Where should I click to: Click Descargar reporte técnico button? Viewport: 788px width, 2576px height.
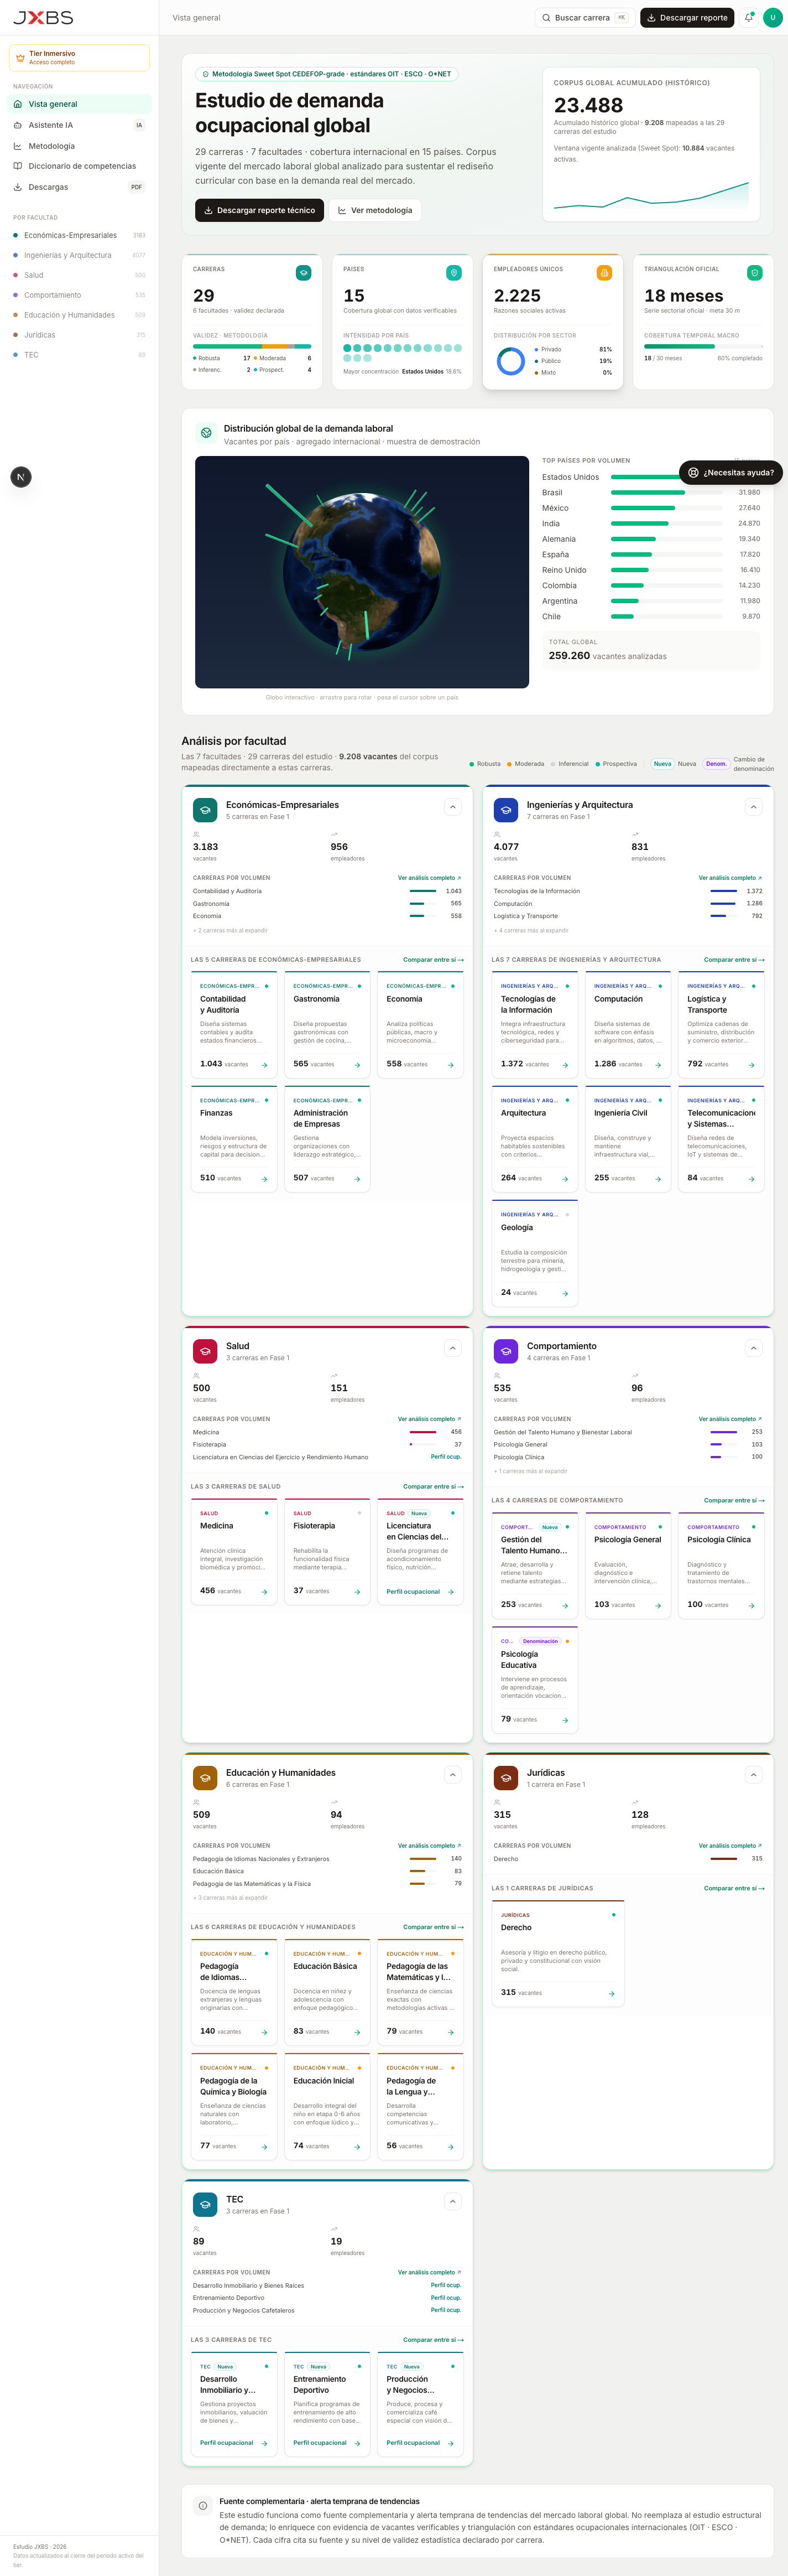(x=260, y=210)
